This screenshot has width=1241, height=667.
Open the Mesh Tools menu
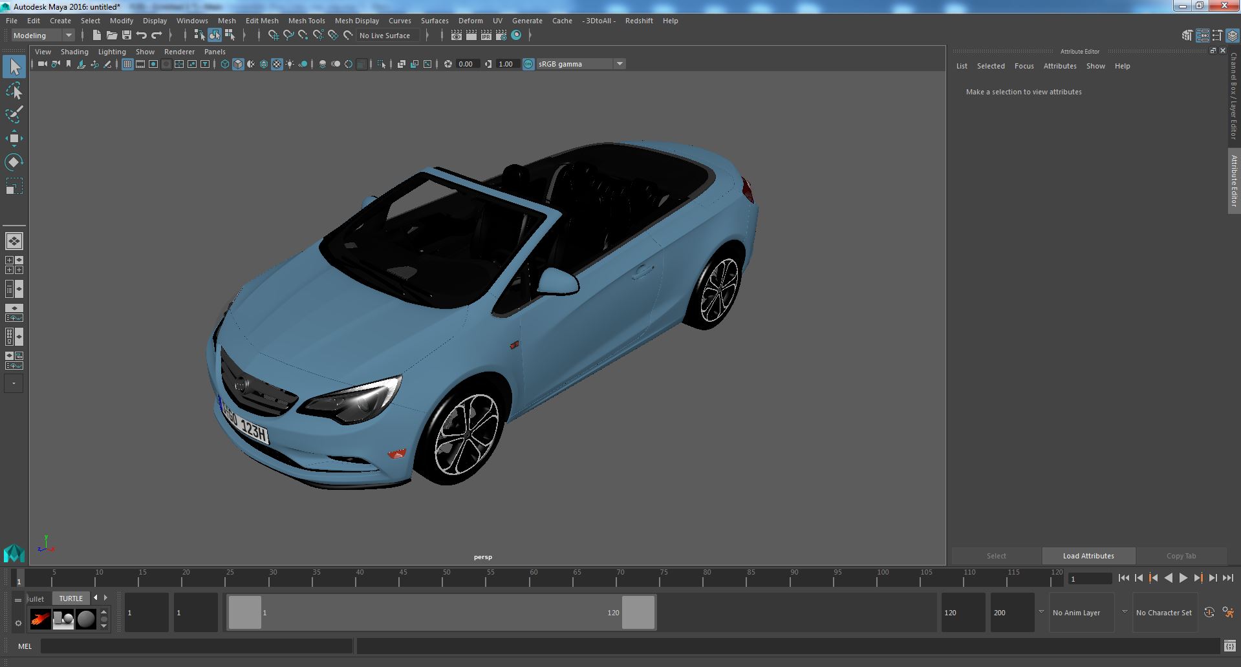307,21
